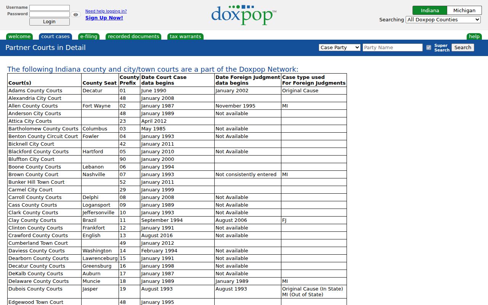The width and height of the screenshot is (488, 305).
Task: Click Lawrenceburg county seat cell
Action: pyautogui.click(x=100, y=258)
